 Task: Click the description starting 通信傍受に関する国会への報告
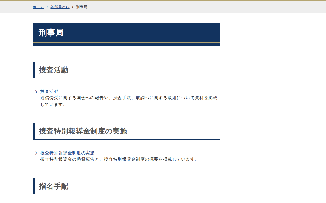[129, 101]
